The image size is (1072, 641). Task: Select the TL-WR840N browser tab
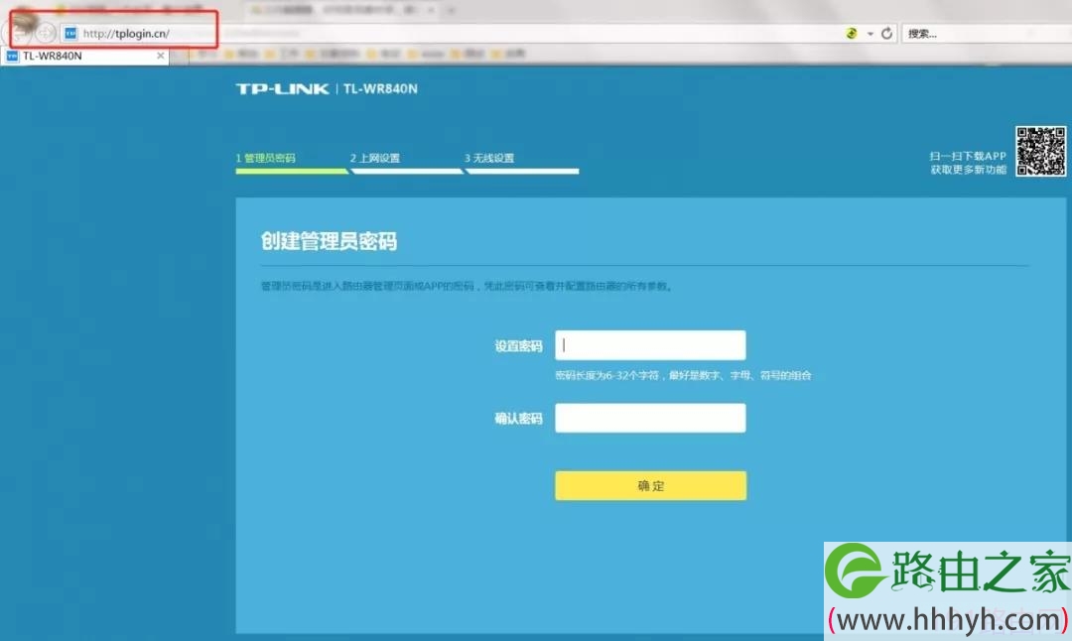(85, 56)
